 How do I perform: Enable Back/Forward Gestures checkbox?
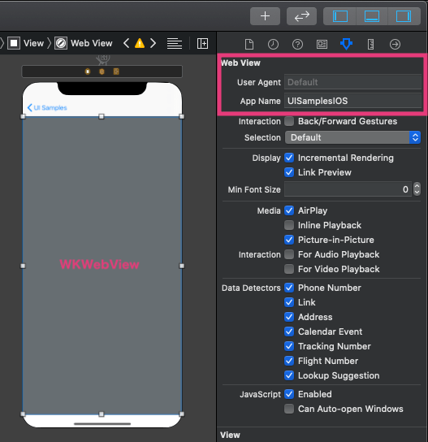click(x=289, y=121)
